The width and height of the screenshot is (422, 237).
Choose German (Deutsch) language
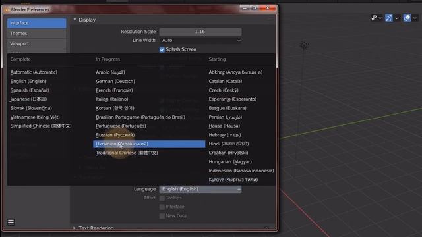115,81
